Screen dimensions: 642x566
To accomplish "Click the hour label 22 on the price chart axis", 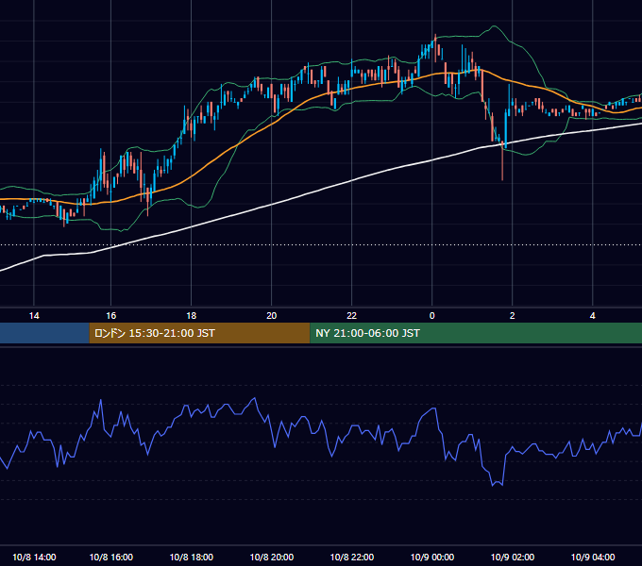I will (x=352, y=315).
